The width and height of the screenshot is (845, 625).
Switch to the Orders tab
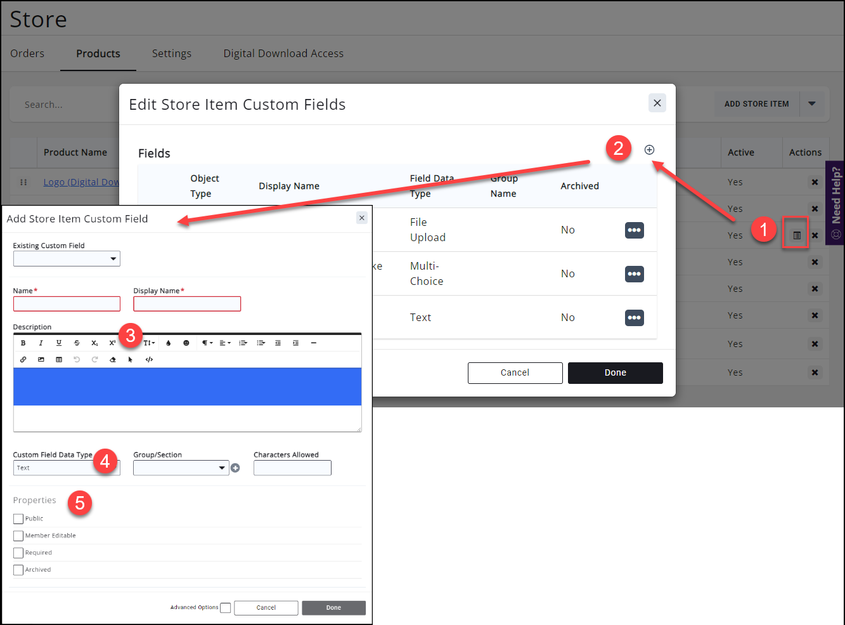(x=27, y=53)
